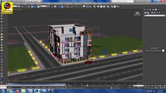Activate the Select and Scale tool

click(38, 6)
